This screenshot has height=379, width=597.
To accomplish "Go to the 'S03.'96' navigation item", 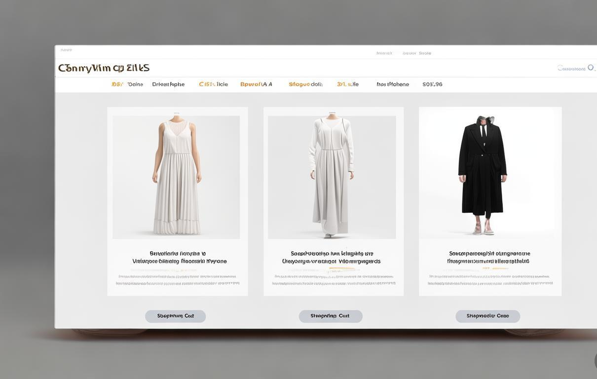I will 432,84.
